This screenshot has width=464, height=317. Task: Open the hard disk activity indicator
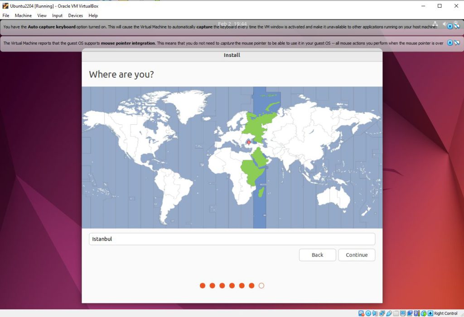pyautogui.click(x=361, y=313)
